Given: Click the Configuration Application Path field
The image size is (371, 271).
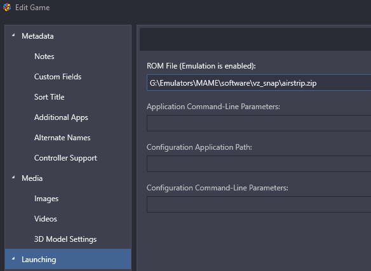Looking at the screenshot, I should (x=259, y=164).
